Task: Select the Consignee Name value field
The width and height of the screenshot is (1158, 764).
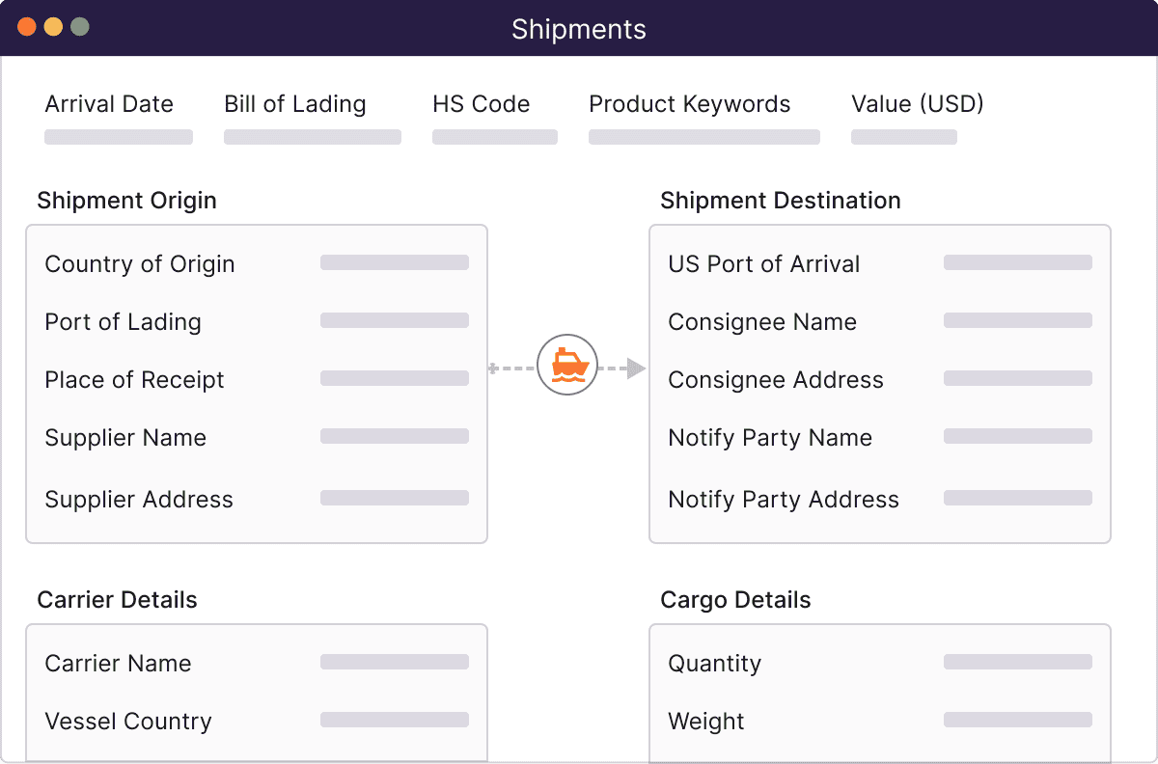Action: click(1016, 319)
